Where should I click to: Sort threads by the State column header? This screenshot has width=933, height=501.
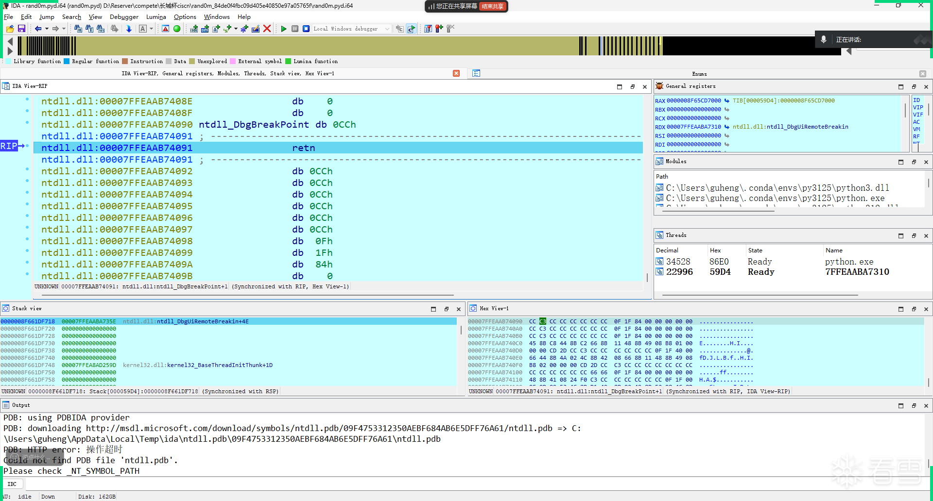755,250
